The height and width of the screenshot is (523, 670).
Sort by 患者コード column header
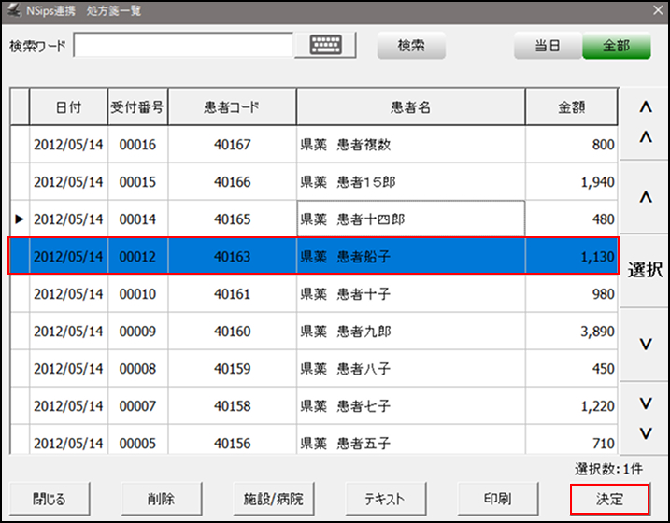pos(232,107)
